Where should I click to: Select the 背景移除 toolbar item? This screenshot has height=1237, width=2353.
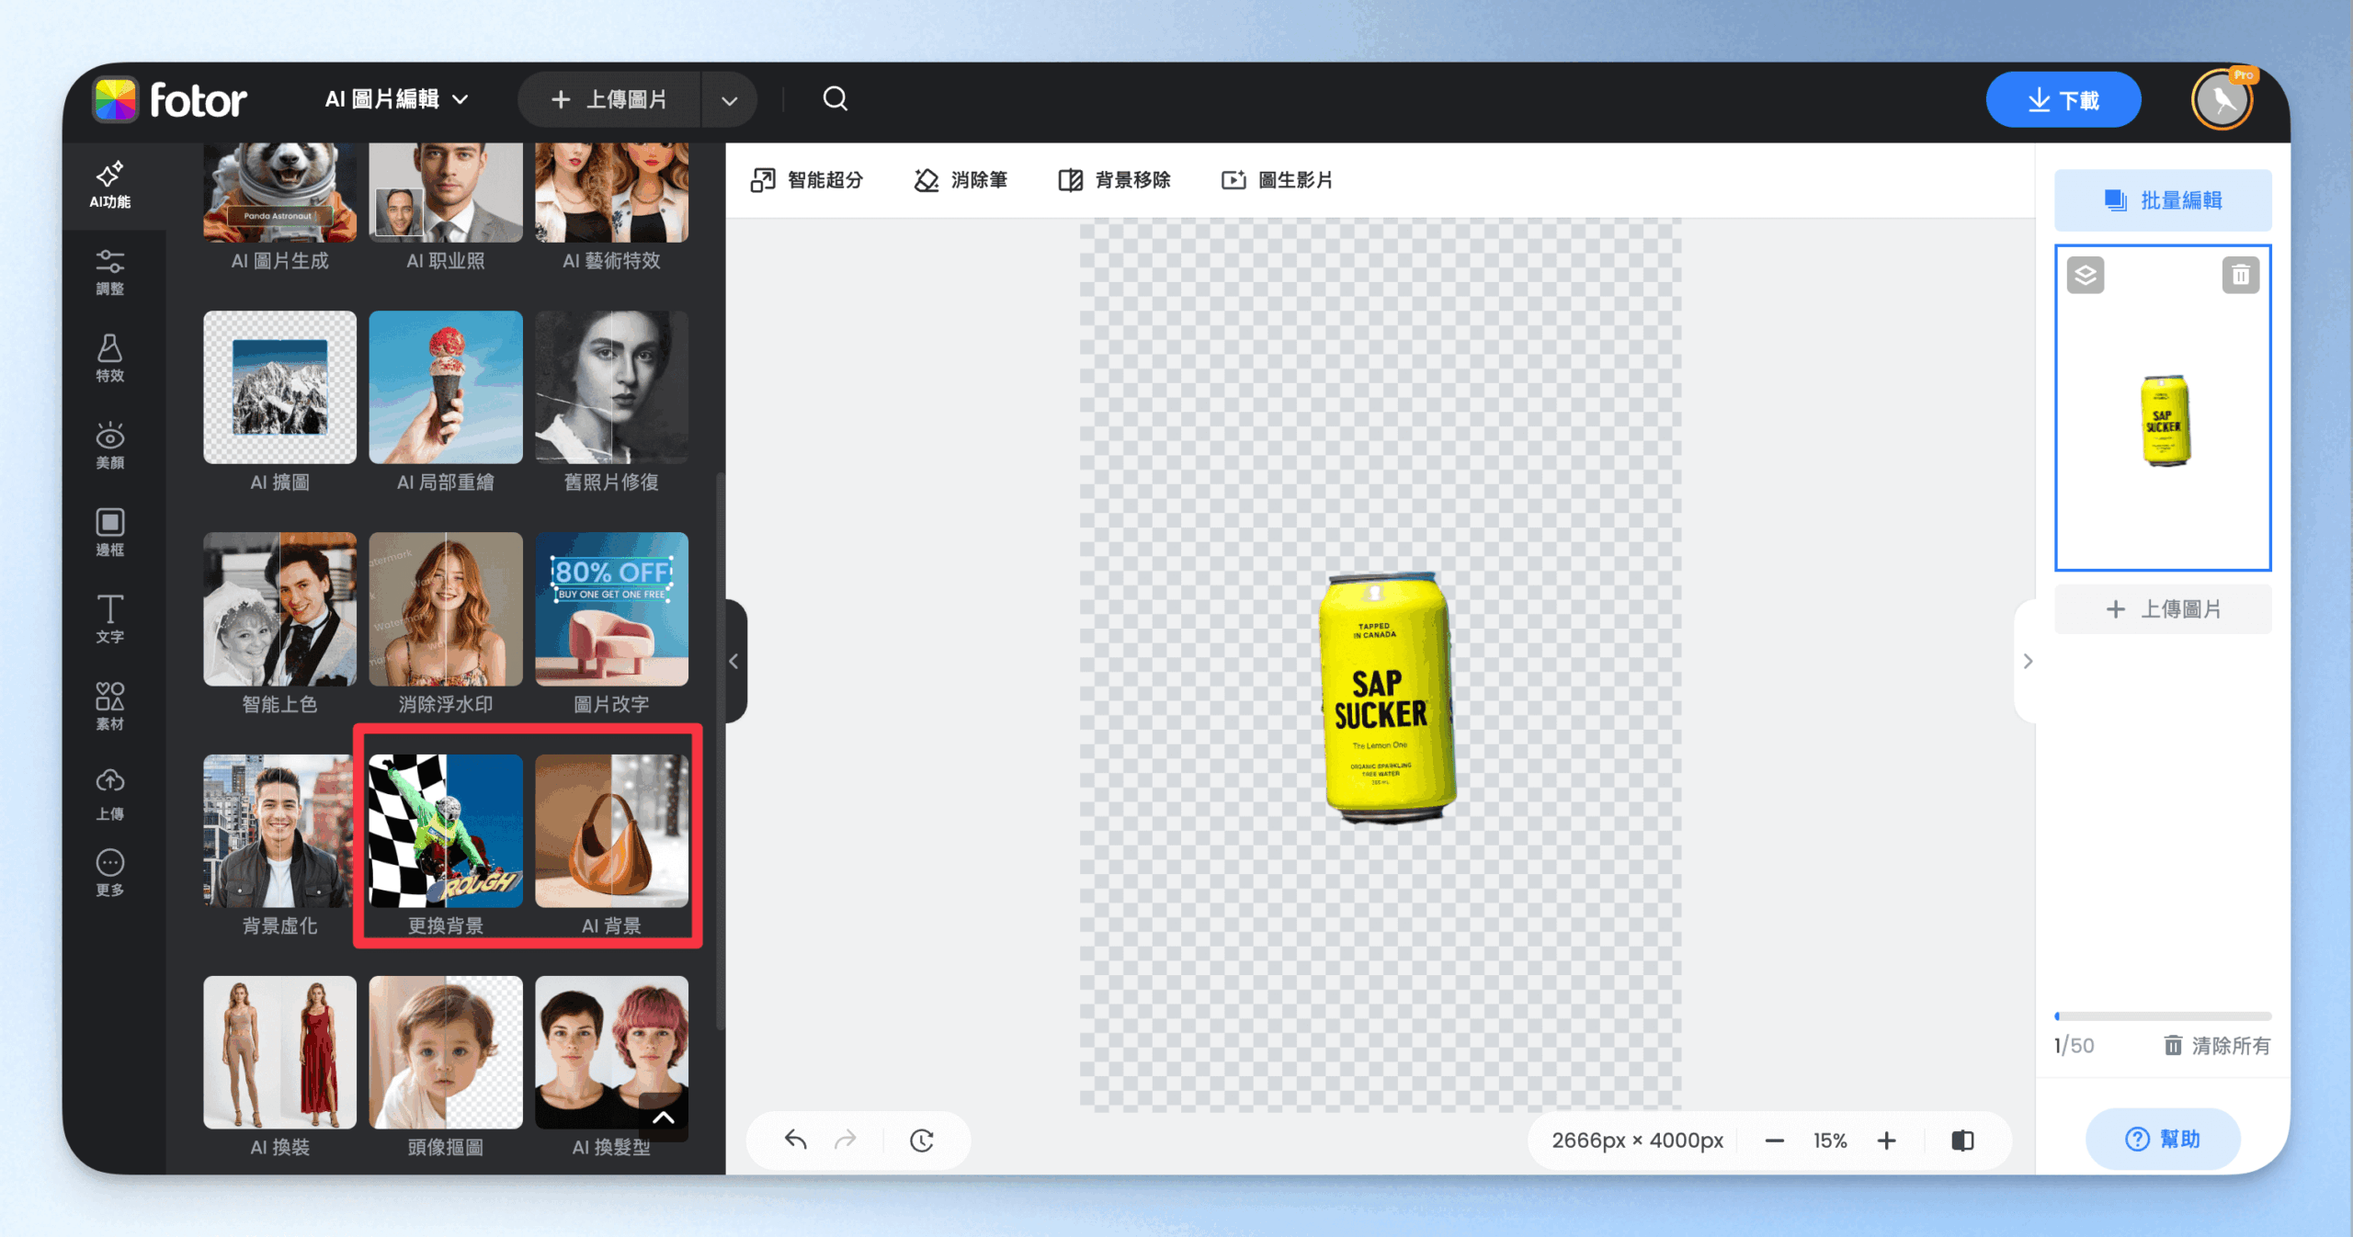pos(1114,180)
